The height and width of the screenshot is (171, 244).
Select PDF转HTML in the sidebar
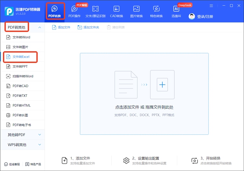point(22,106)
